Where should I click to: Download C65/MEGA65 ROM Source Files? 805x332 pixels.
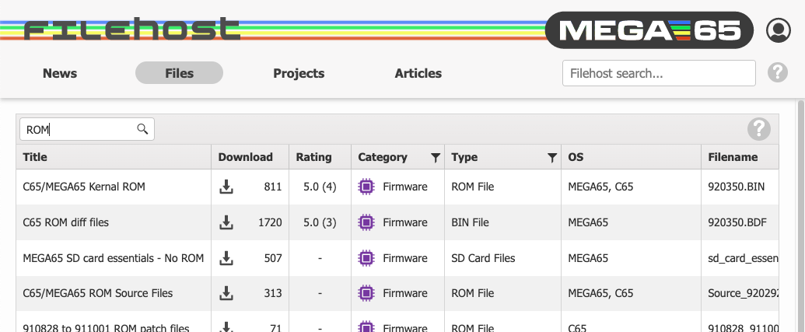tap(226, 293)
